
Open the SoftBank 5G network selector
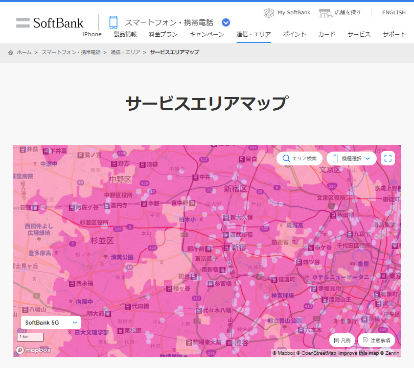point(51,323)
